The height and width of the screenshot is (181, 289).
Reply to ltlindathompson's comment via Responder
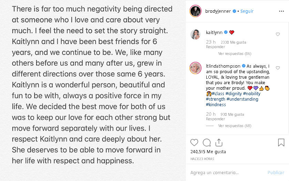(215, 119)
